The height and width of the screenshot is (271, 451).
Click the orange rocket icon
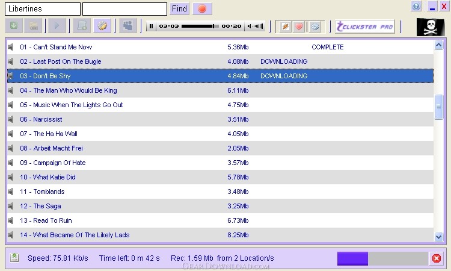[x=285, y=26]
